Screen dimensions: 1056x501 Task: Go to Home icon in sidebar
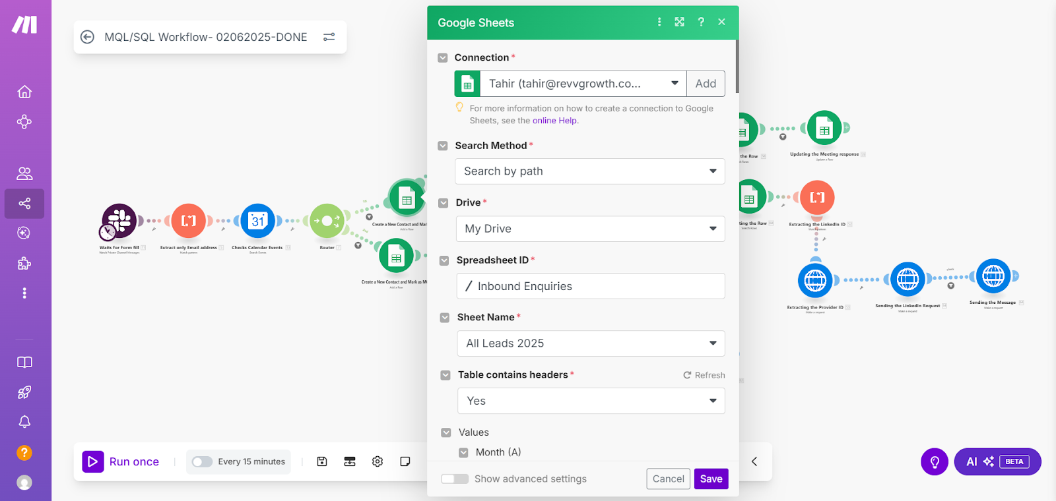(x=24, y=92)
